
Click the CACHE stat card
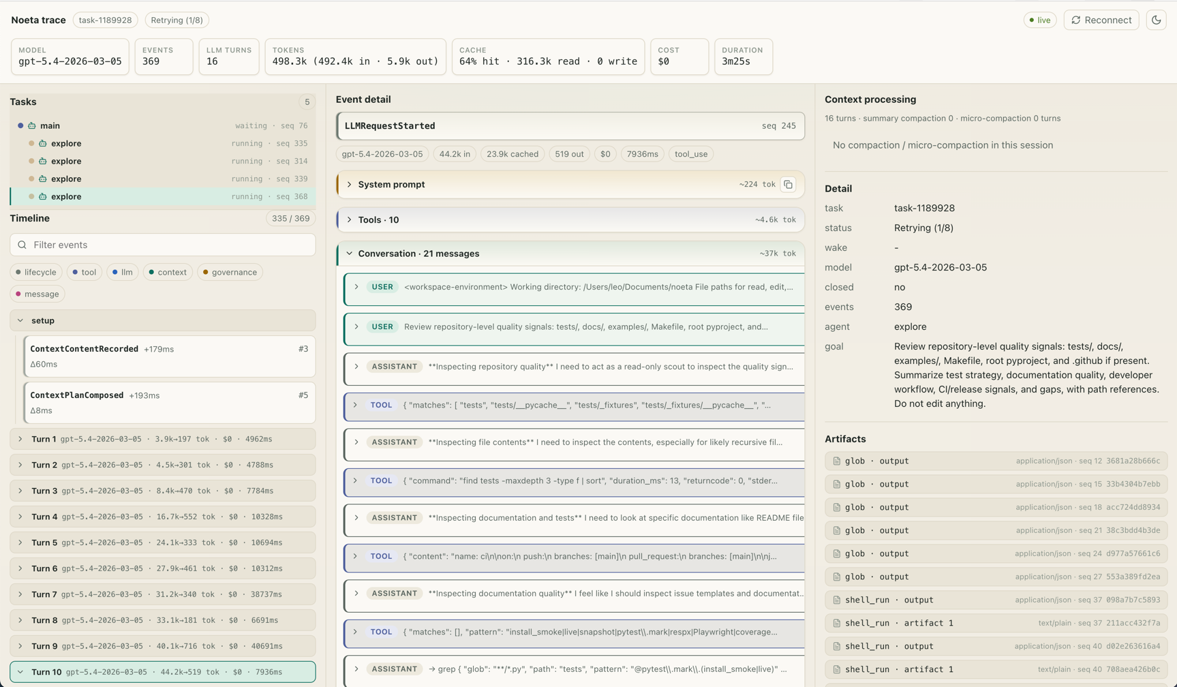(x=548, y=57)
